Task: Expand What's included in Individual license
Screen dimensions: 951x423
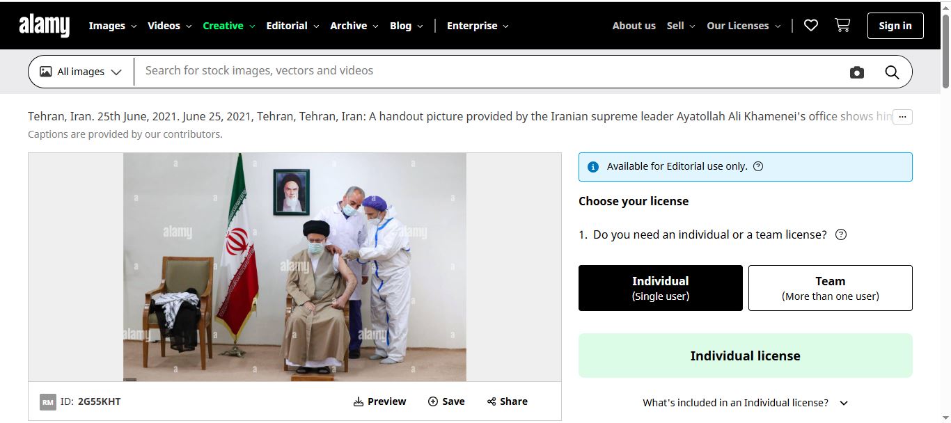Action: click(x=745, y=403)
